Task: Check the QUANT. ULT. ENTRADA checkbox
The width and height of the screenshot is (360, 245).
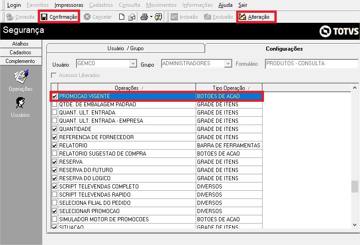Action: 55,112
